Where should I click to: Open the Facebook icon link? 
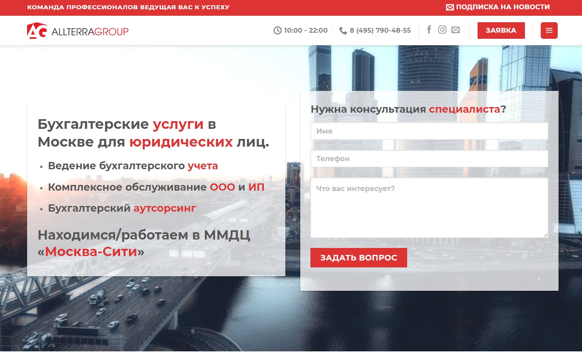[429, 29]
